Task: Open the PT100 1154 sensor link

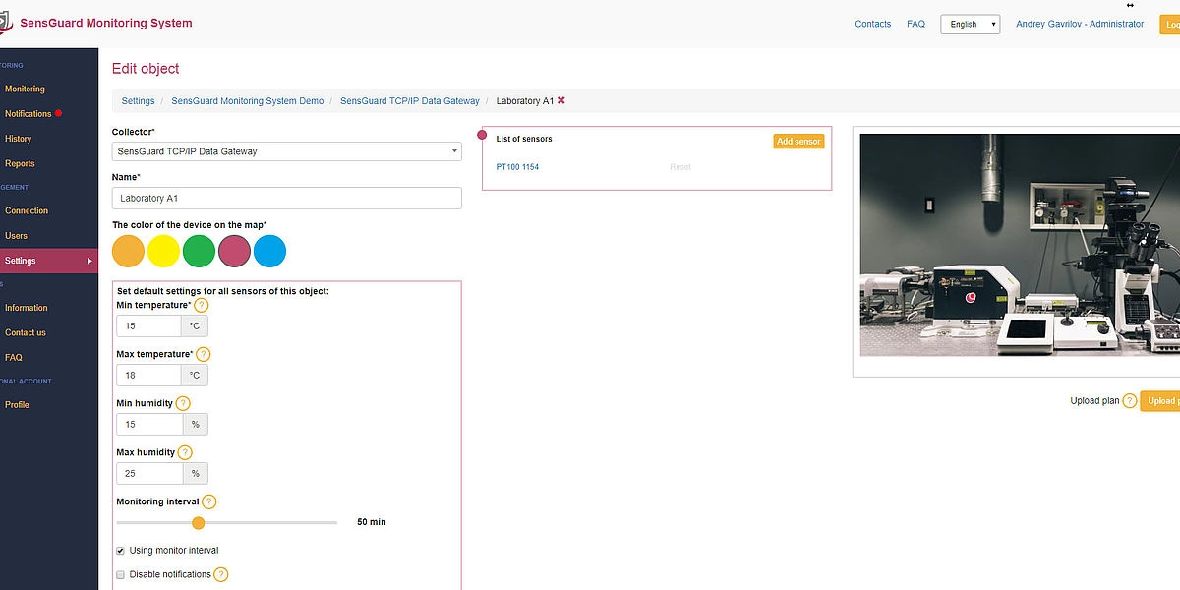Action: pyautogui.click(x=517, y=167)
